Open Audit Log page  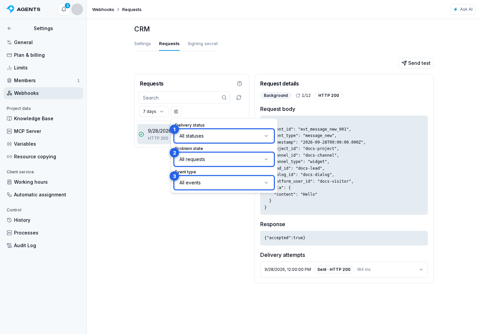(x=43, y=245)
